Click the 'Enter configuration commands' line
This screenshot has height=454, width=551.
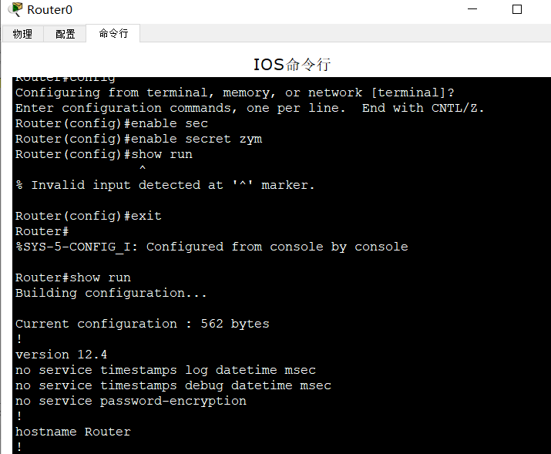(250, 108)
